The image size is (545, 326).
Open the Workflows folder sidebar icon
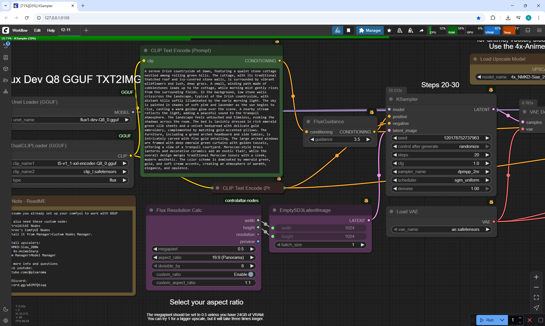pyautogui.click(x=6, y=80)
